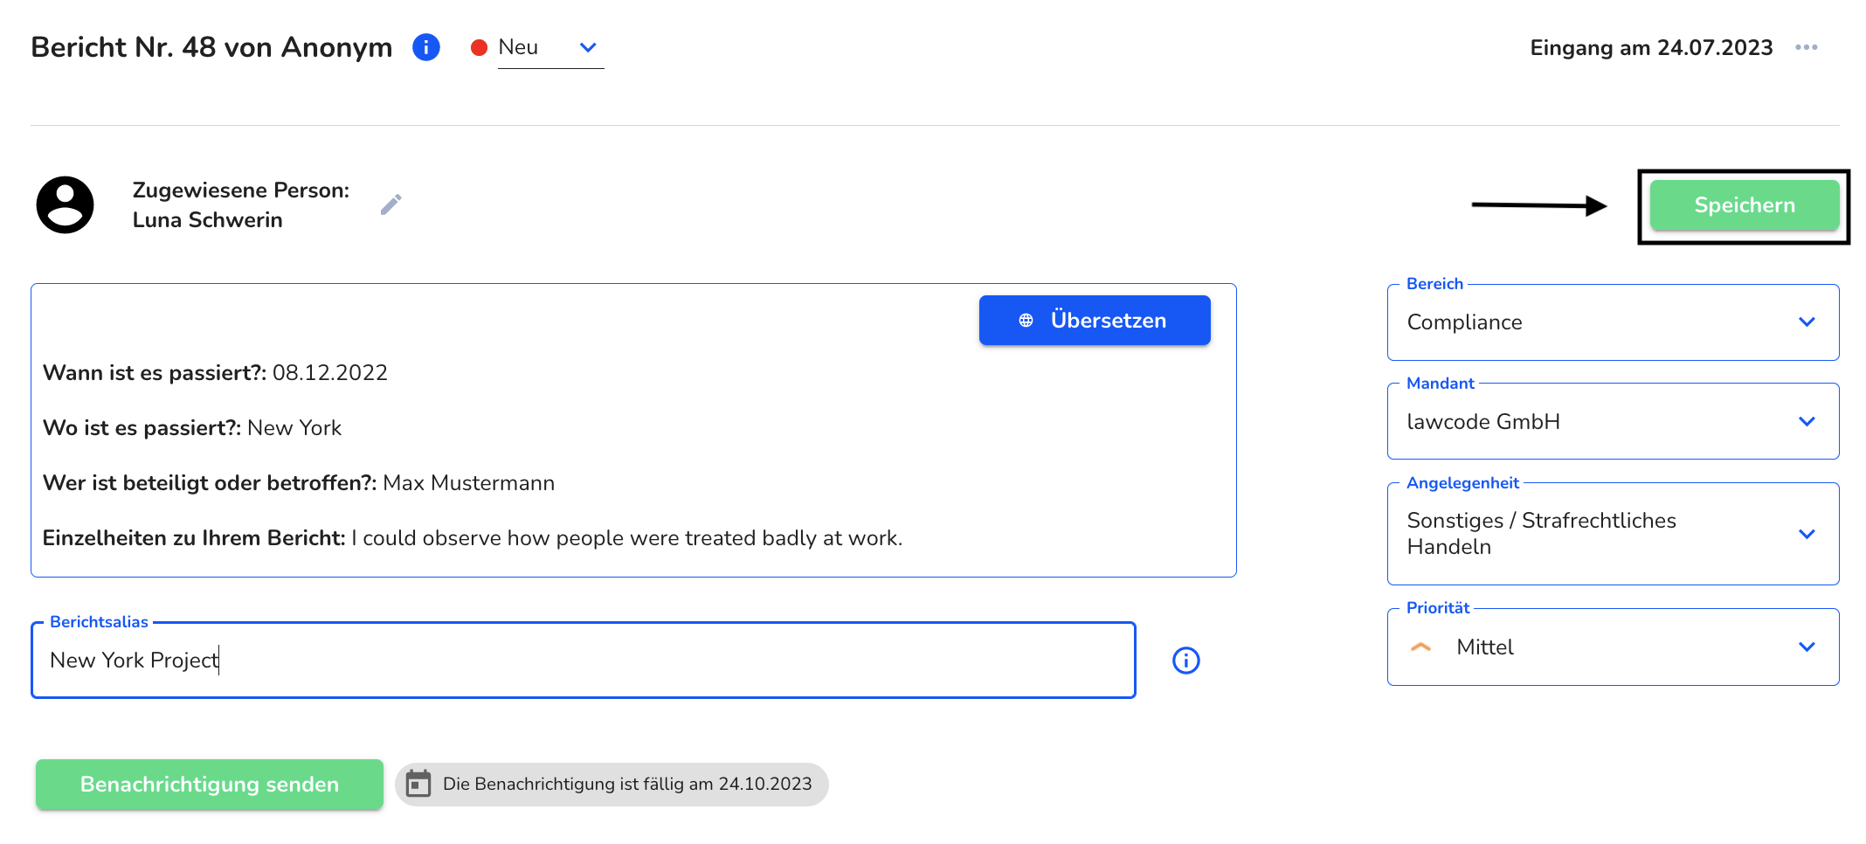
Task: Expand the Mandant lawcode GmbH dropdown
Action: click(x=1613, y=421)
